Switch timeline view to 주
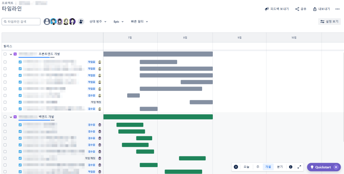The height and width of the screenshot is (174, 344). coord(258,167)
